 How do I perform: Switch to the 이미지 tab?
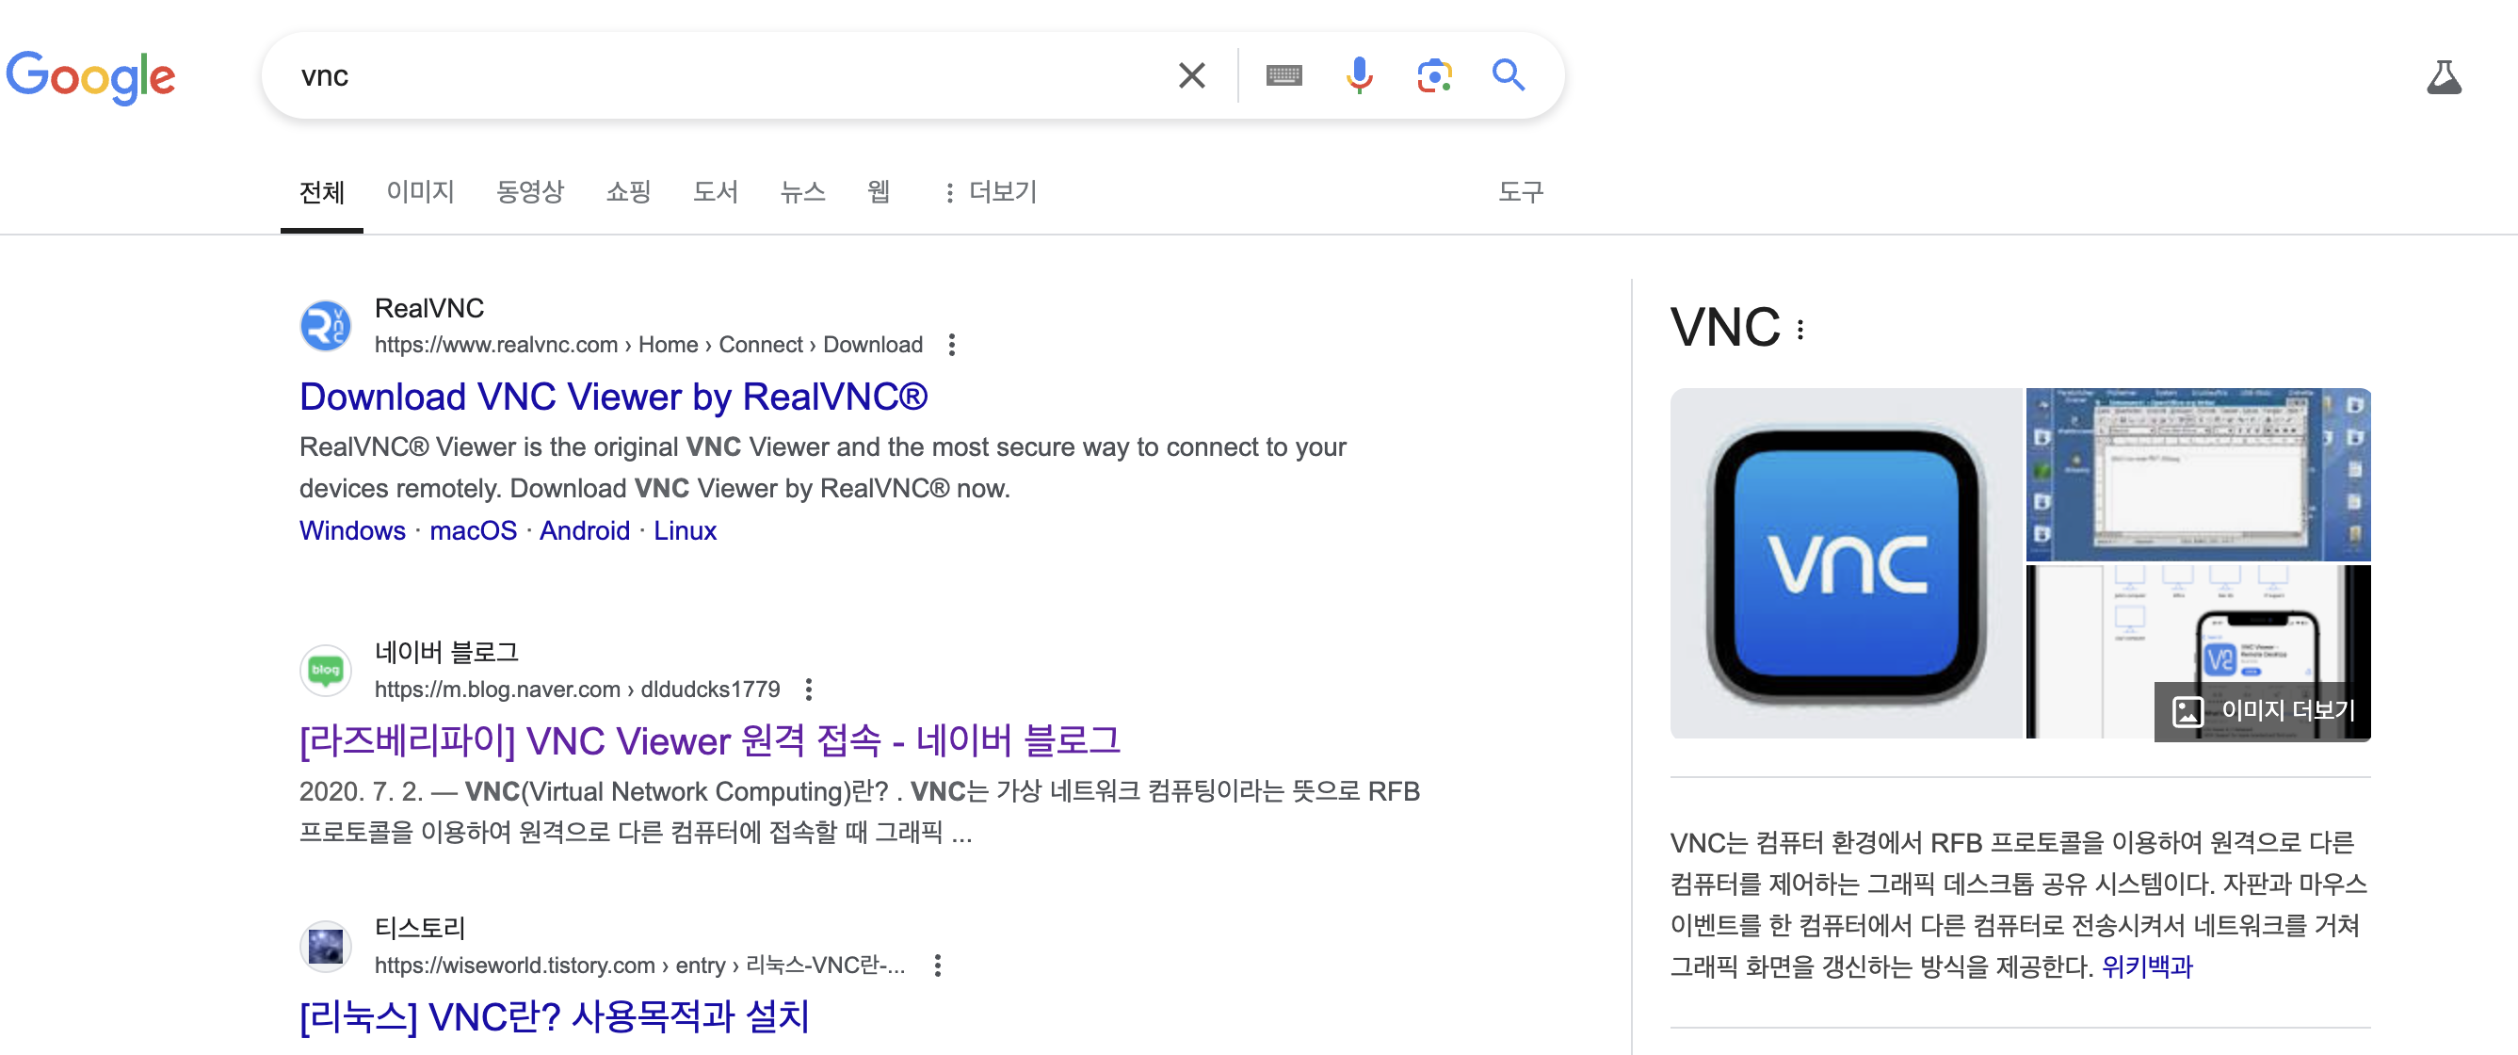pyautogui.click(x=420, y=191)
